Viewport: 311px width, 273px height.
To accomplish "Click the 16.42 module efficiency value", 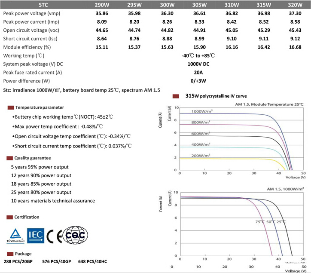I will tap(264, 47).
